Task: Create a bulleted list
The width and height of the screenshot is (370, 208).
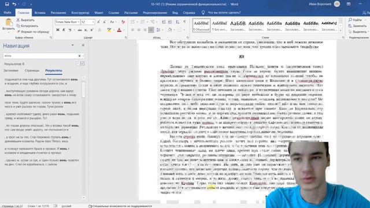Action: 133,22
